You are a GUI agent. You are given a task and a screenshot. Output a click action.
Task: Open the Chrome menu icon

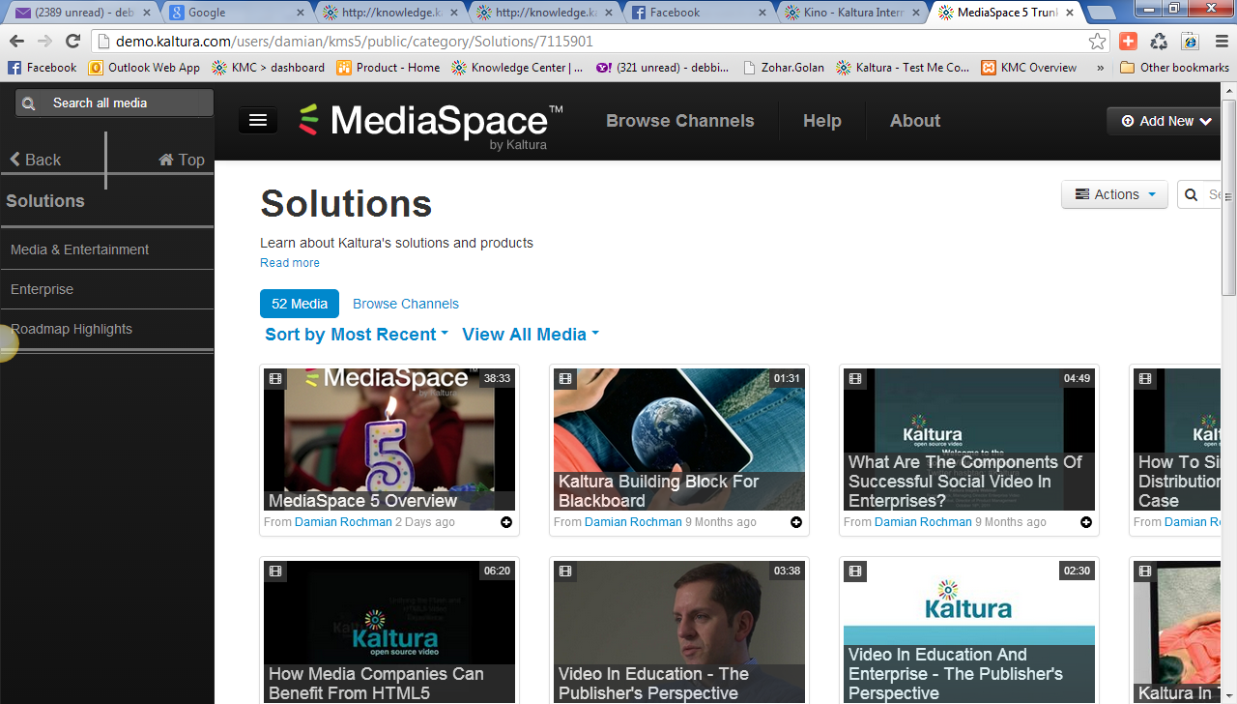point(1222,42)
